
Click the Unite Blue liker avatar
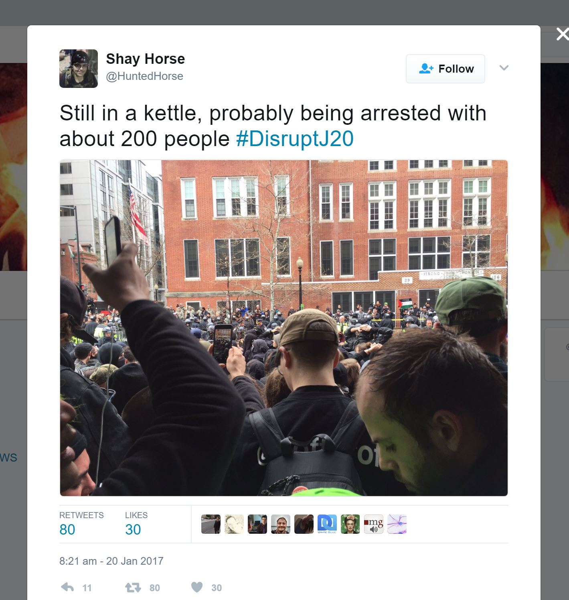coord(327,524)
